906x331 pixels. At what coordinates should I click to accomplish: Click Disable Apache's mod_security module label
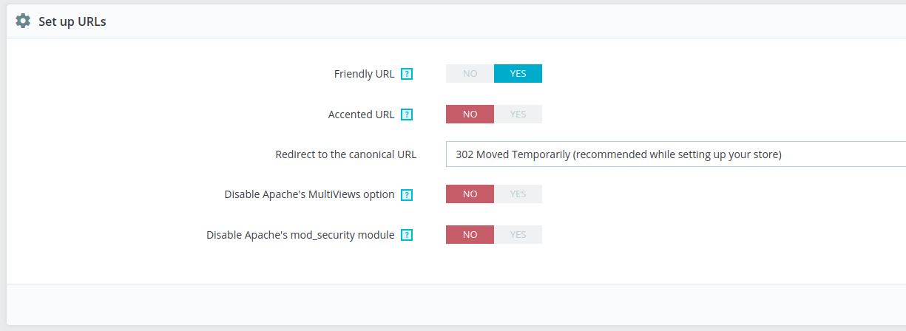pyautogui.click(x=300, y=235)
